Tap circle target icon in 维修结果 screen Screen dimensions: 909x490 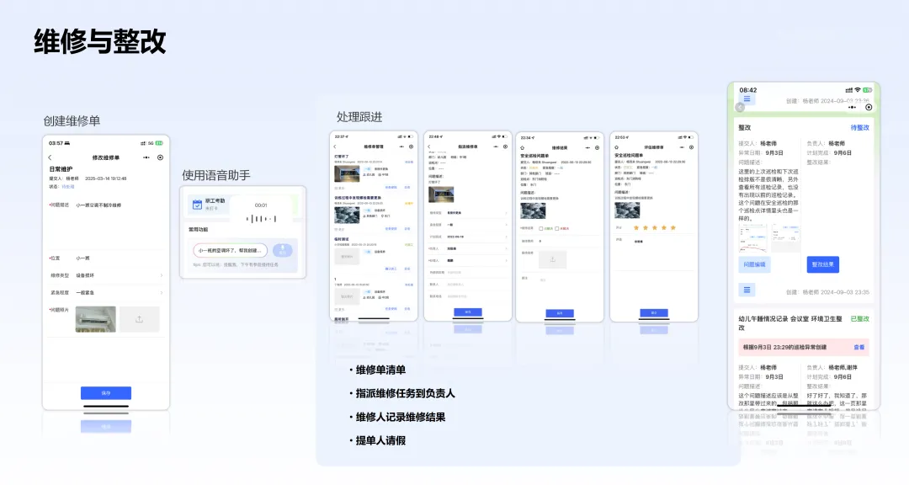pyautogui.click(x=597, y=147)
